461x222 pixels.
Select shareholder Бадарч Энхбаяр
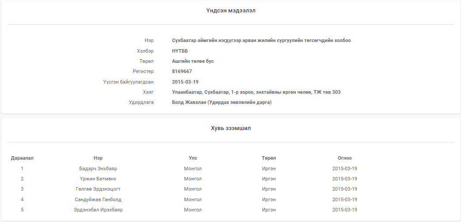98,168
